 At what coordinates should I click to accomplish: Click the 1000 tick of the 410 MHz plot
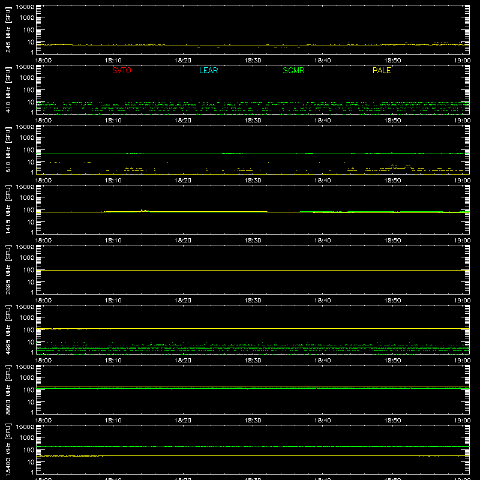(27, 78)
